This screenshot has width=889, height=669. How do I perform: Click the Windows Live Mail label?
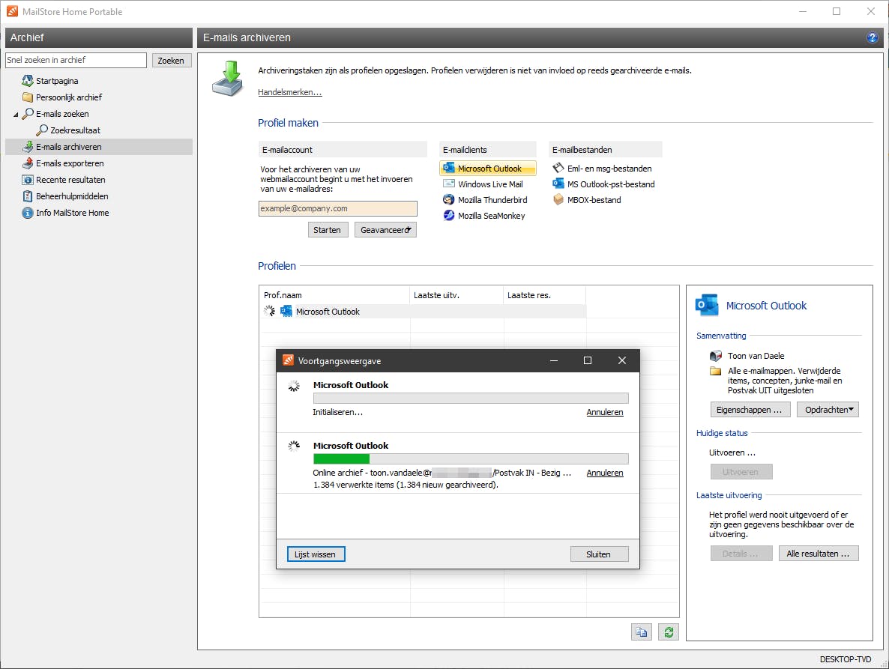[490, 184]
